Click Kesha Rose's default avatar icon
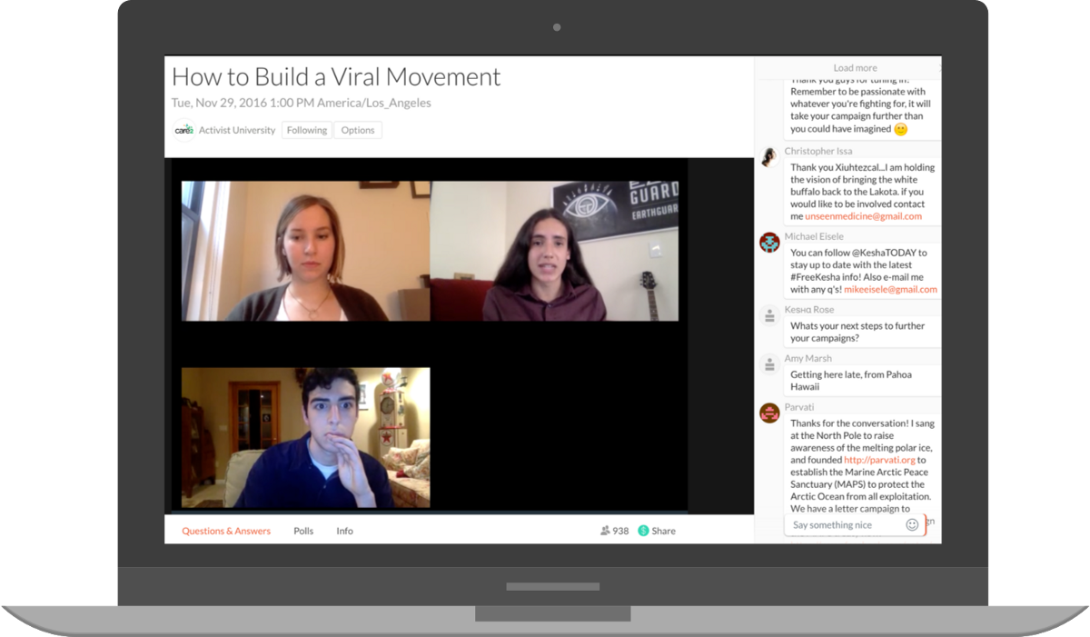The height and width of the screenshot is (637, 1090). click(x=769, y=314)
